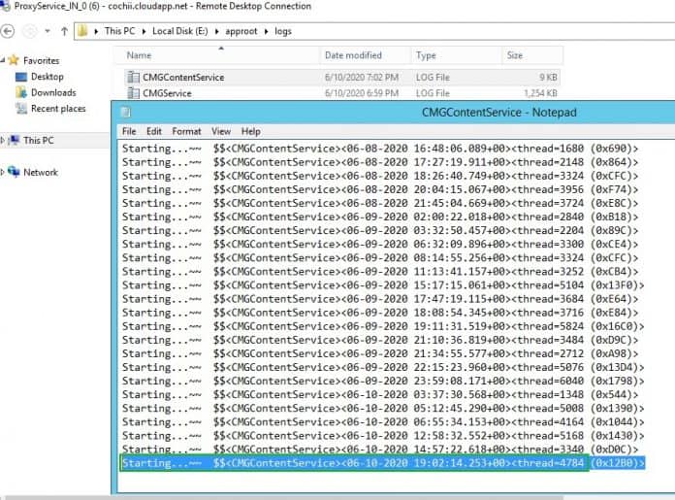Screen dimensions: 675x500
Task: Click log line with thread=1348 (0x544)
Action: tap(380, 395)
